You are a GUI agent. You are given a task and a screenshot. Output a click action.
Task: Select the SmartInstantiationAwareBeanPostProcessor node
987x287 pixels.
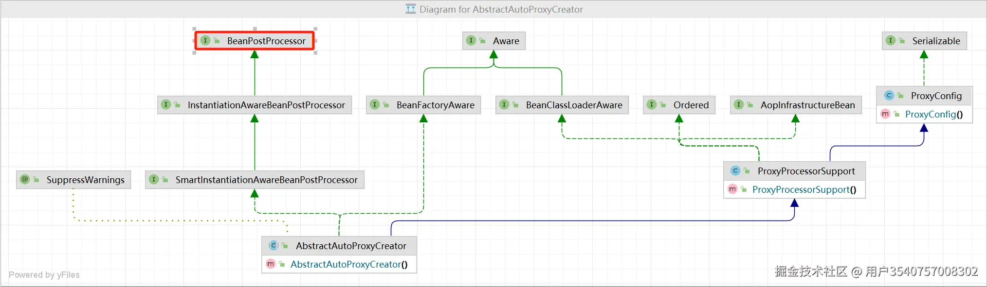[x=255, y=180]
